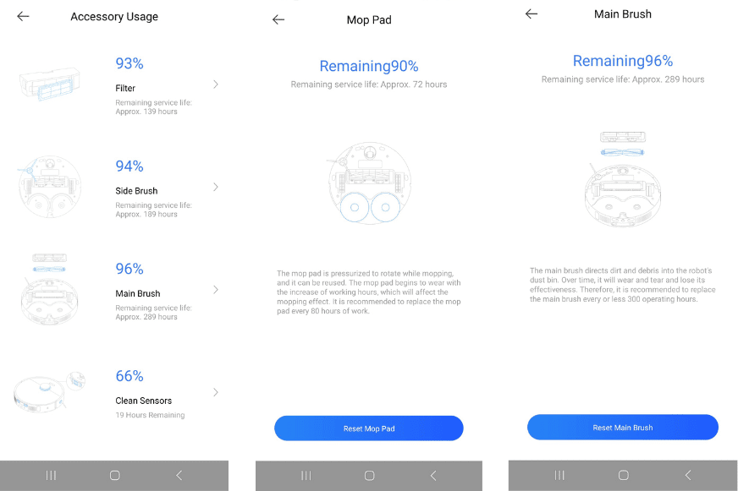Expand the Filter accessory details

(216, 85)
